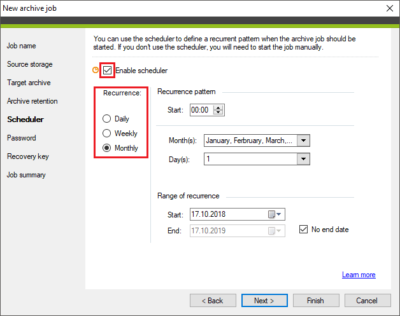Viewport: 400px width, 316px height.
Task: Go to the Target archive step
Action: click(29, 83)
